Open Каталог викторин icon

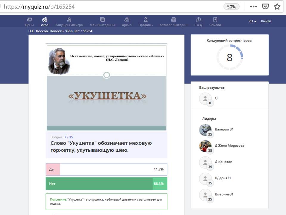click(173, 20)
